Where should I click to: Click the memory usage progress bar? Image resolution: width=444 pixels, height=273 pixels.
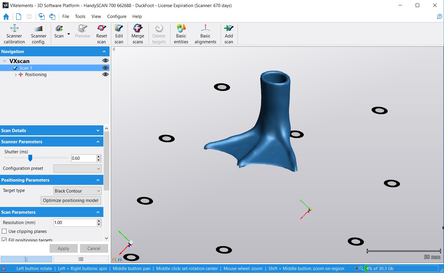(x=401, y=269)
